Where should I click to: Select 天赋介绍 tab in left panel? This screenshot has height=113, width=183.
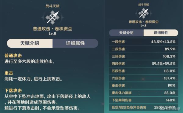(30, 43)
